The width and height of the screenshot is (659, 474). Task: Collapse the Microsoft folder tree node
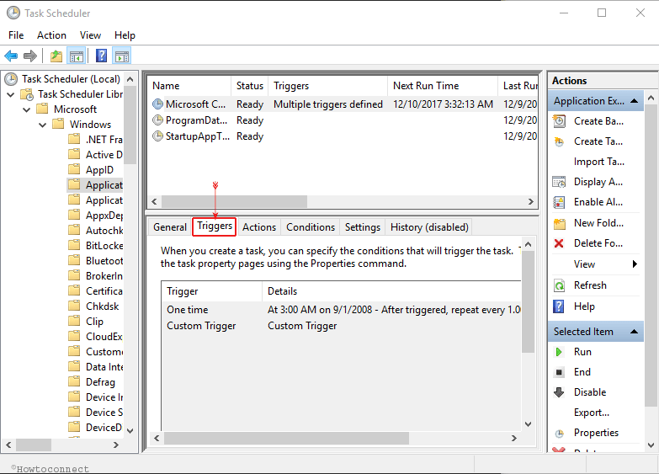tap(26, 109)
